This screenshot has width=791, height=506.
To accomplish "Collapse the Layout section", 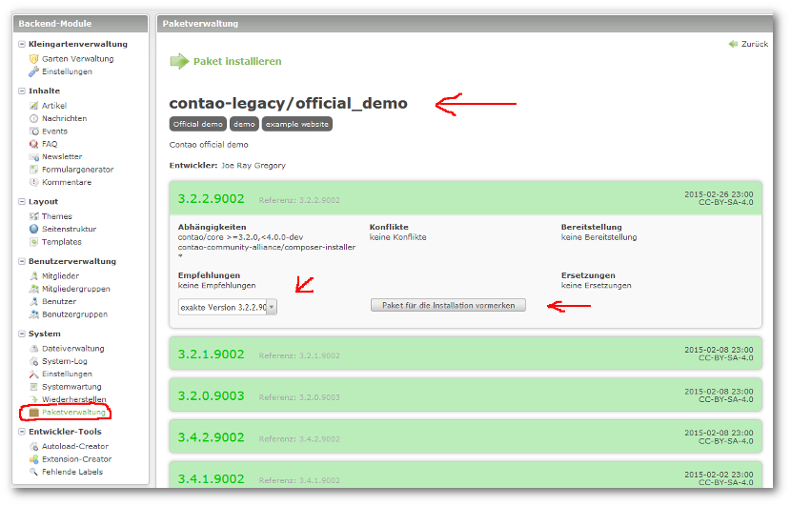I will coord(22,202).
